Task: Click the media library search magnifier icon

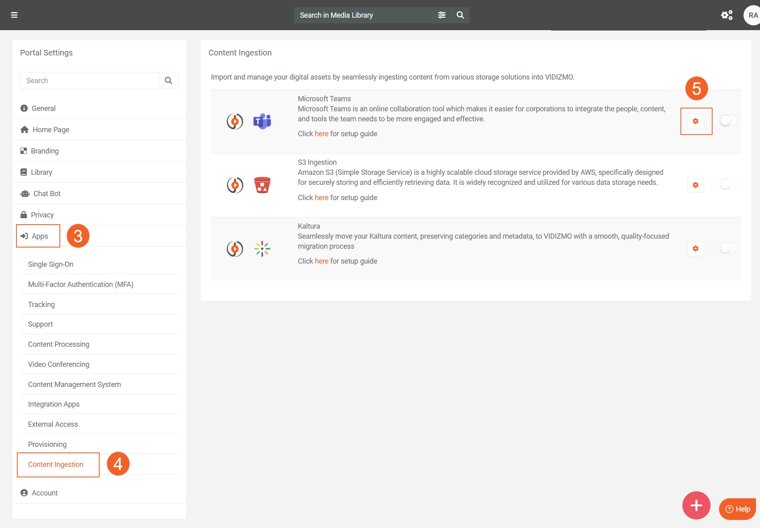Action: pos(460,15)
